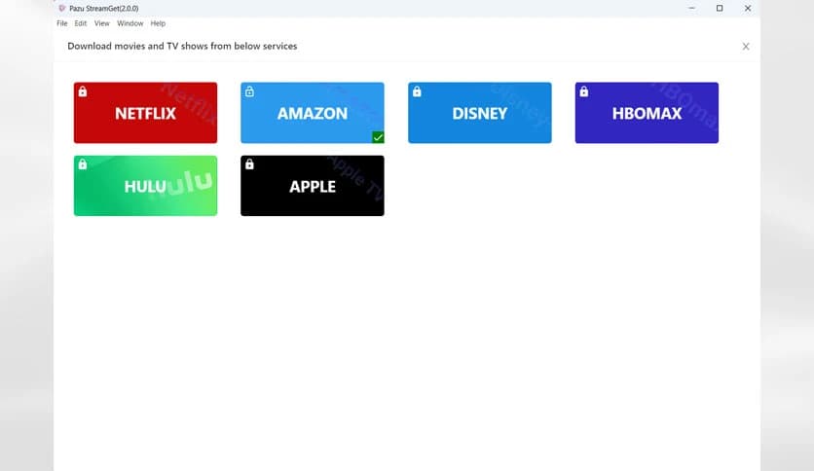
Task: Close the service selection panel
Action: [x=746, y=46]
